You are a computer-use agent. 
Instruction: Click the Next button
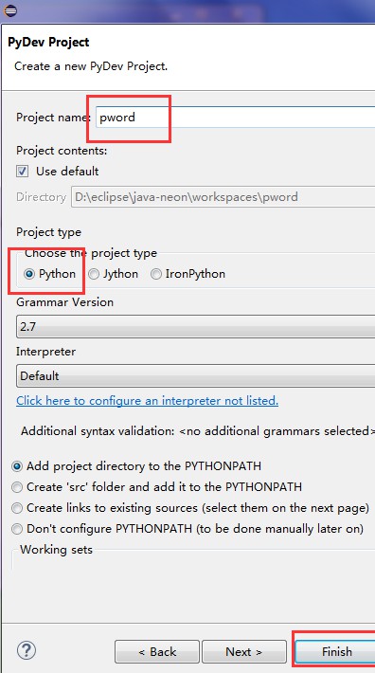pos(244,652)
